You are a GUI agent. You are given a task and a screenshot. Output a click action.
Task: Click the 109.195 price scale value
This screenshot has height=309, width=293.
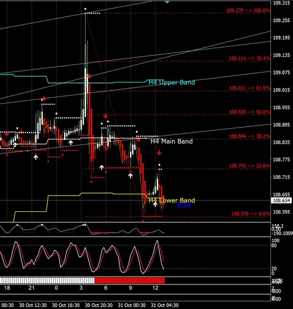[x=281, y=38]
